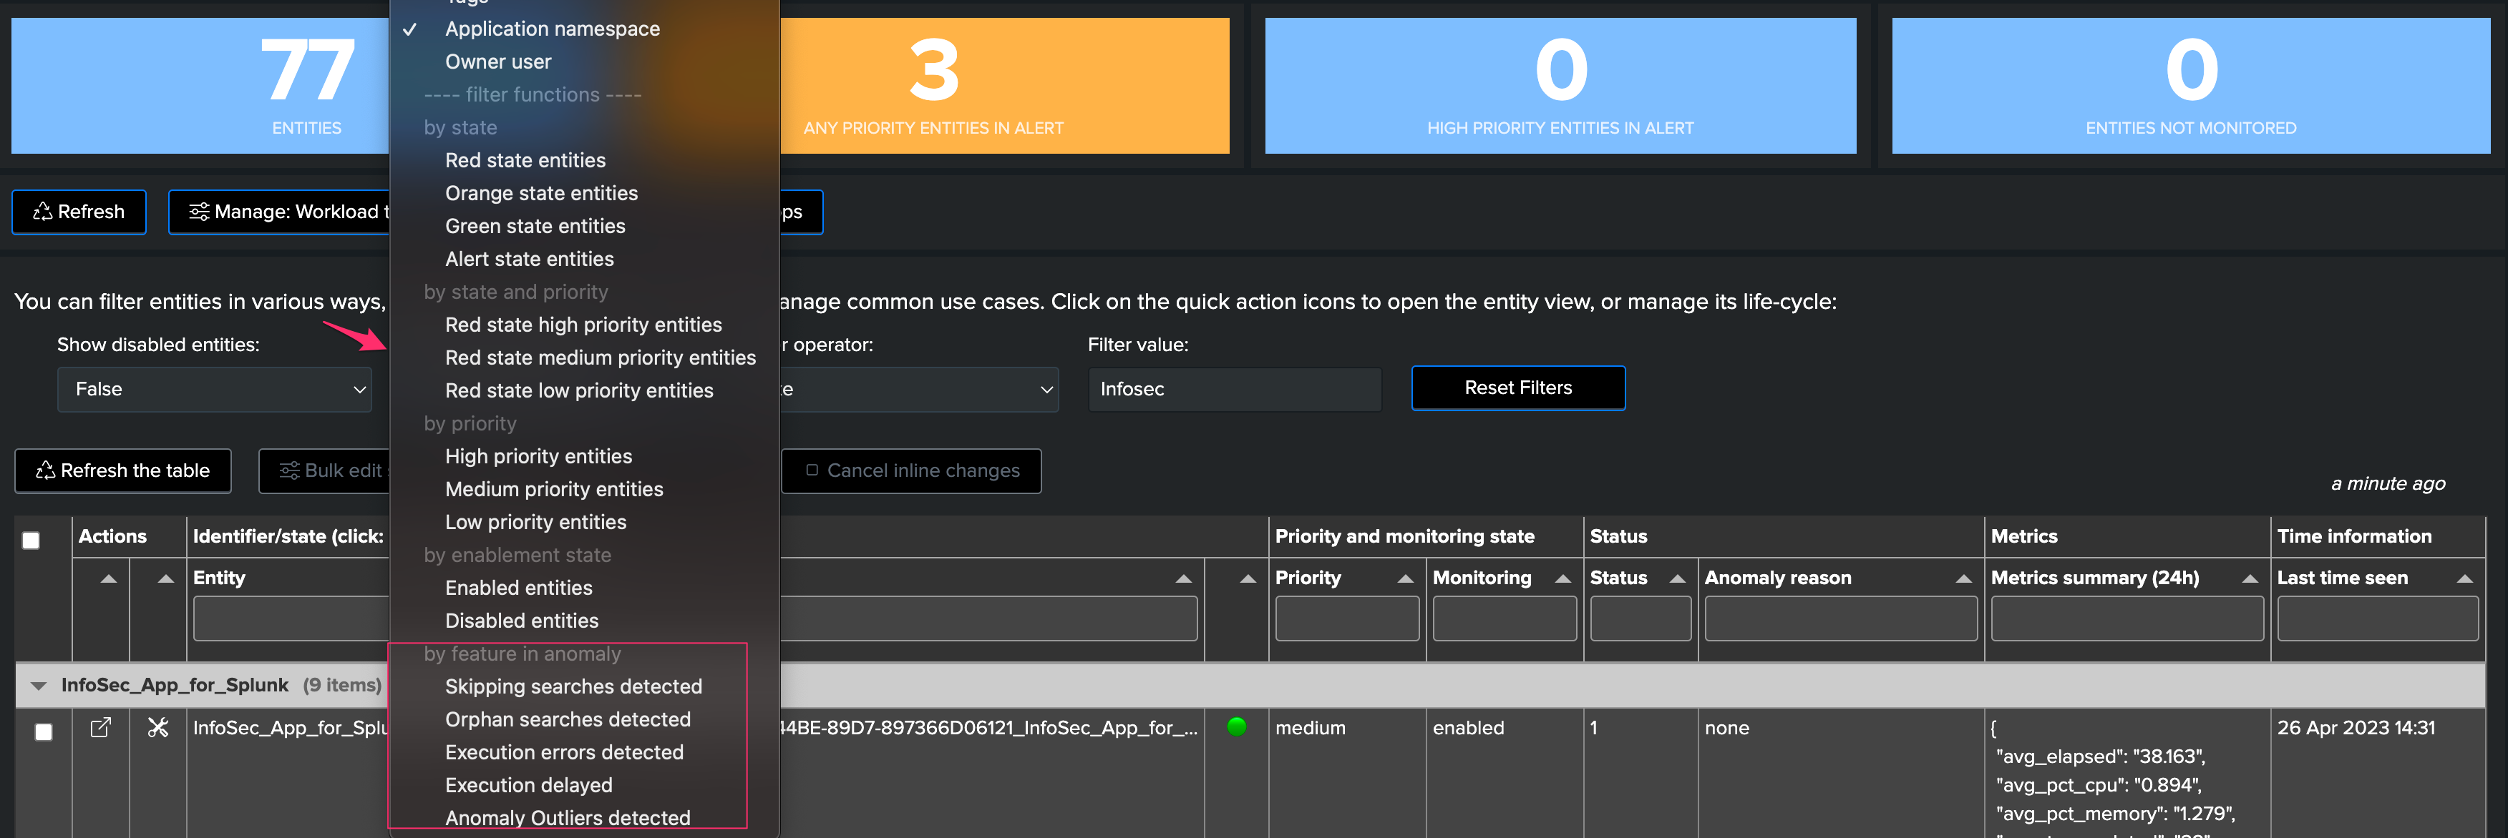Click the wrench tools icon in first row
Screen dimensions: 2508x838
157,727
